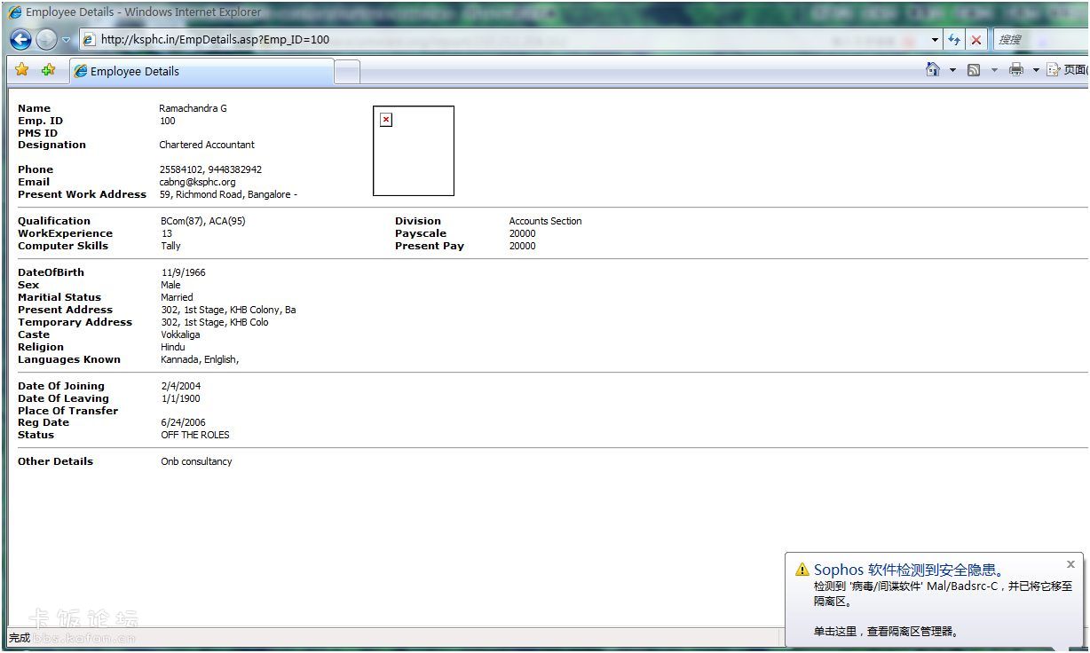Viewport: 1090px width, 653px height.
Task: Expand the recent pages dropdown arrow
Action: click(x=67, y=40)
